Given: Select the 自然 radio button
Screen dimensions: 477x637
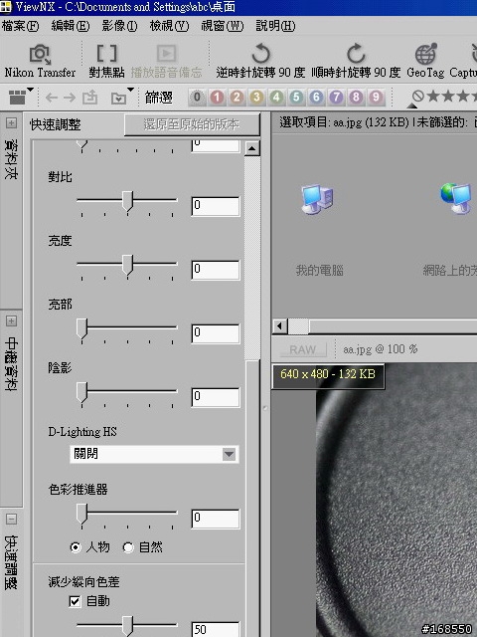Looking at the screenshot, I should click(128, 547).
